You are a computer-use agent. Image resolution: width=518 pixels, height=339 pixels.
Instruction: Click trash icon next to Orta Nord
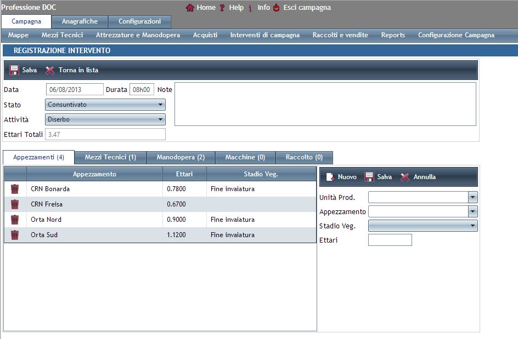15,220
